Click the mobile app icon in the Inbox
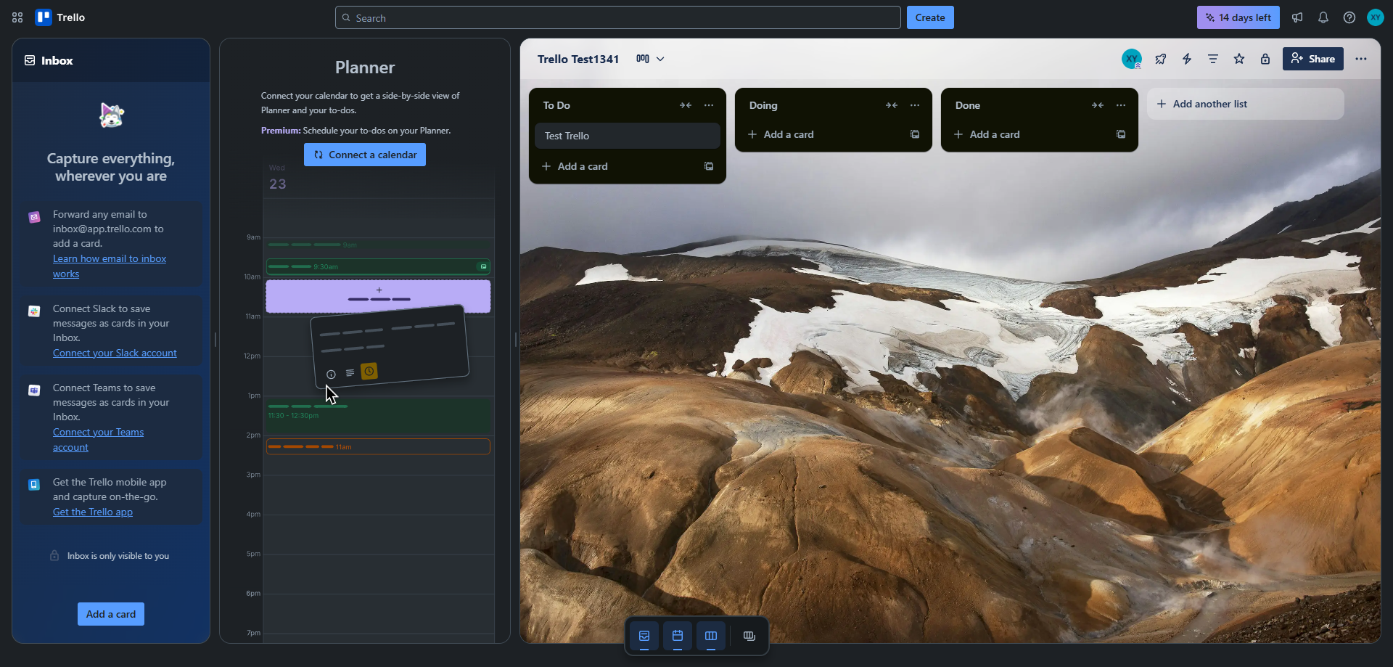The image size is (1393, 667). coord(34,485)
